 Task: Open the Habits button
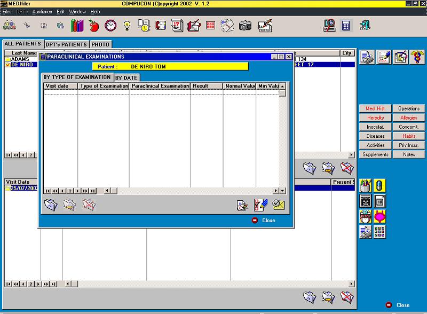pyautogui.click(x=409, y=136)
